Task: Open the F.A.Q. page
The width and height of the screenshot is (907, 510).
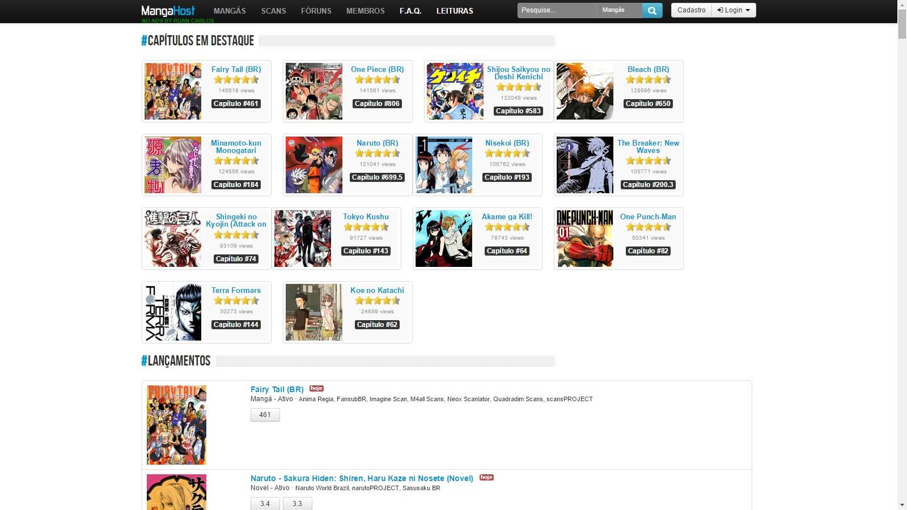Action: (410, 11)
